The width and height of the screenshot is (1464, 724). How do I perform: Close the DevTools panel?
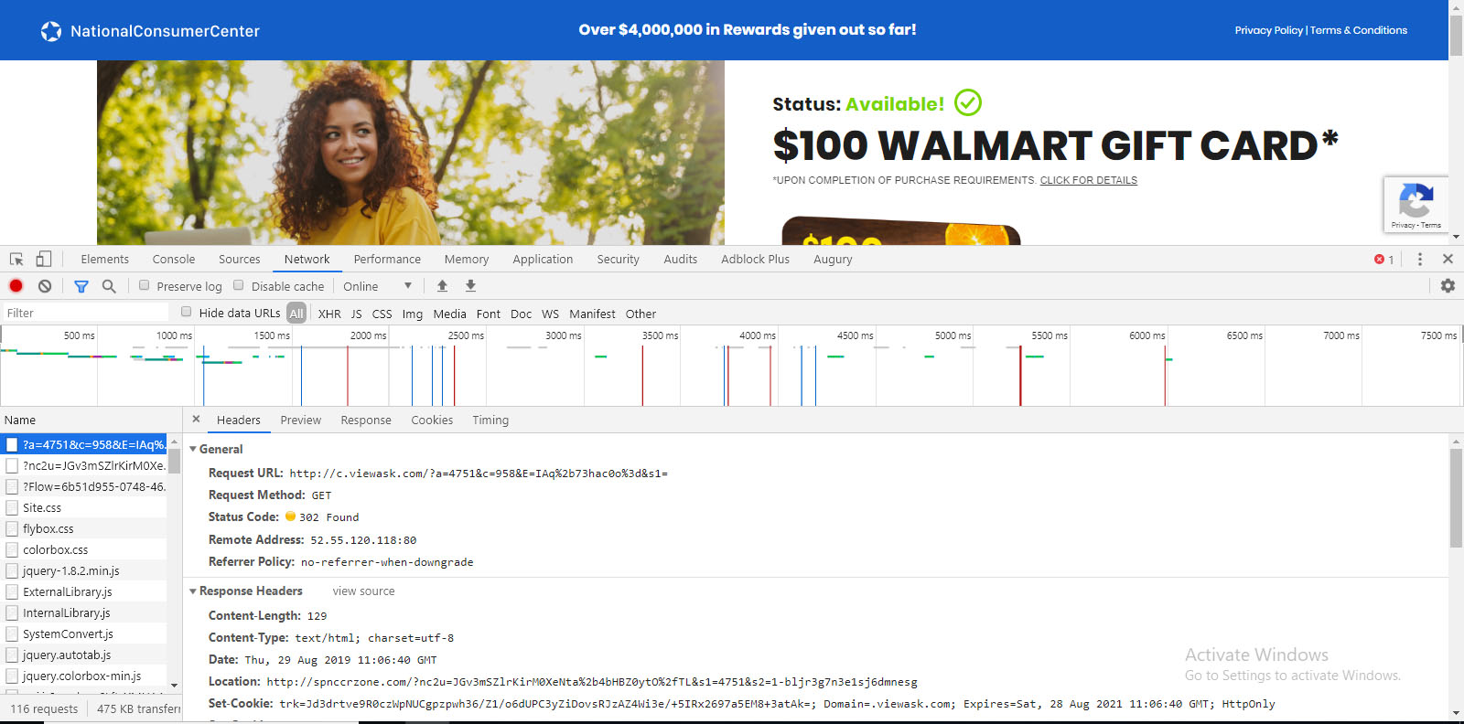point(1448,260)
